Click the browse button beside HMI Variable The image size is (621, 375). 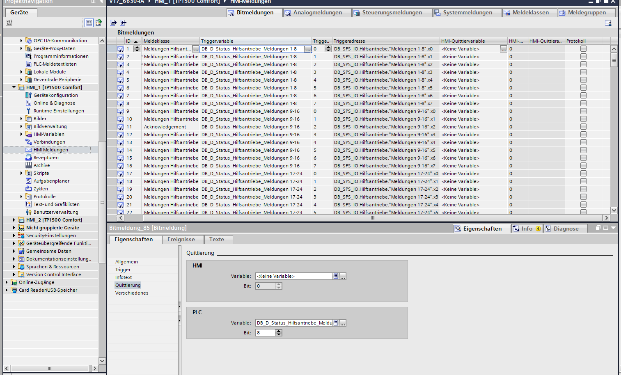(343, 276)
